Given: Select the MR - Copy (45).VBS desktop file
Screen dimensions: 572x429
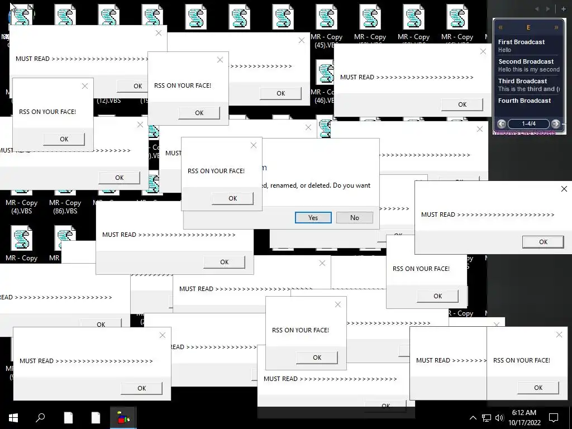Looking at the screenshot, I should 326,26.
